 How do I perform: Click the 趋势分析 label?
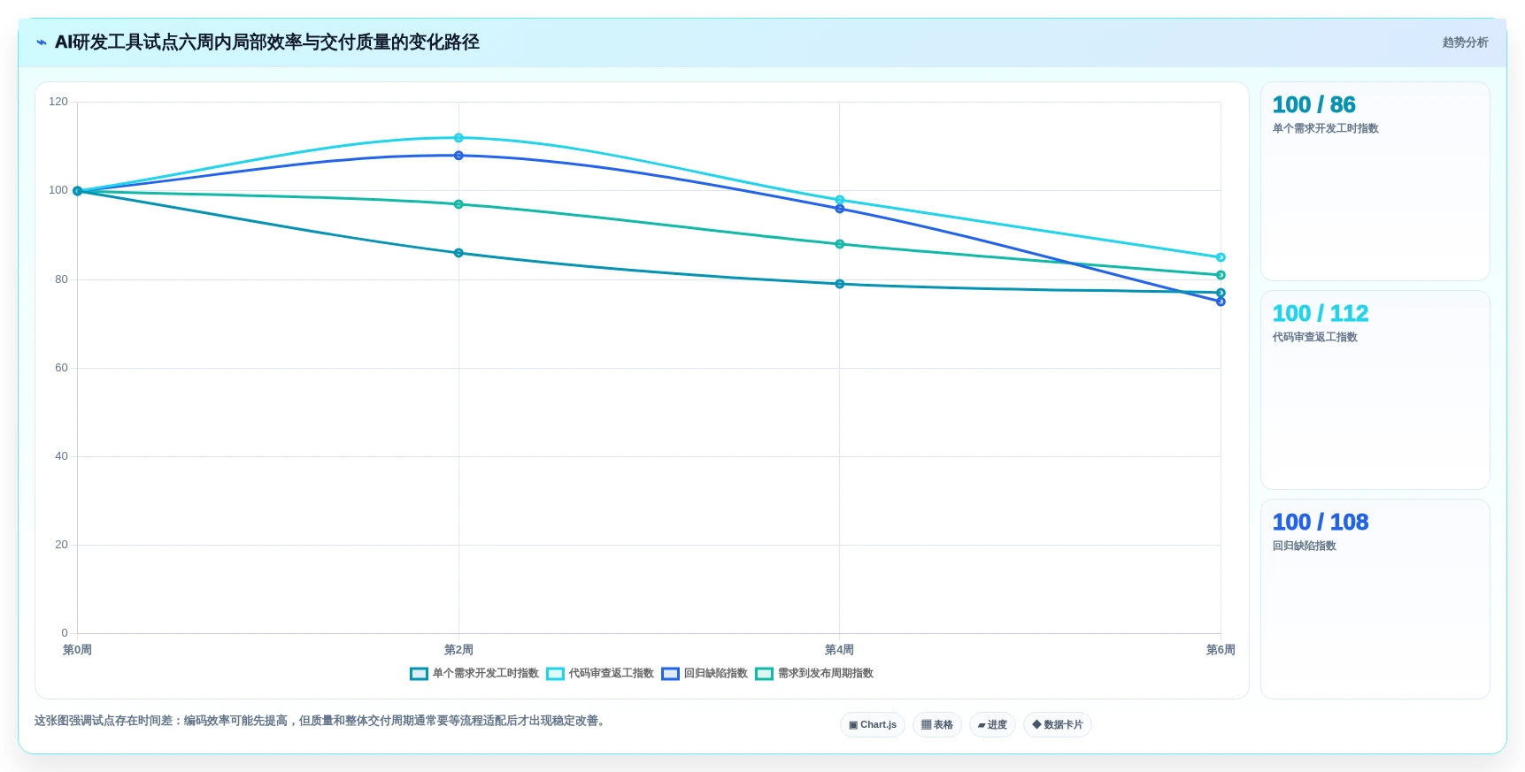1465,42
